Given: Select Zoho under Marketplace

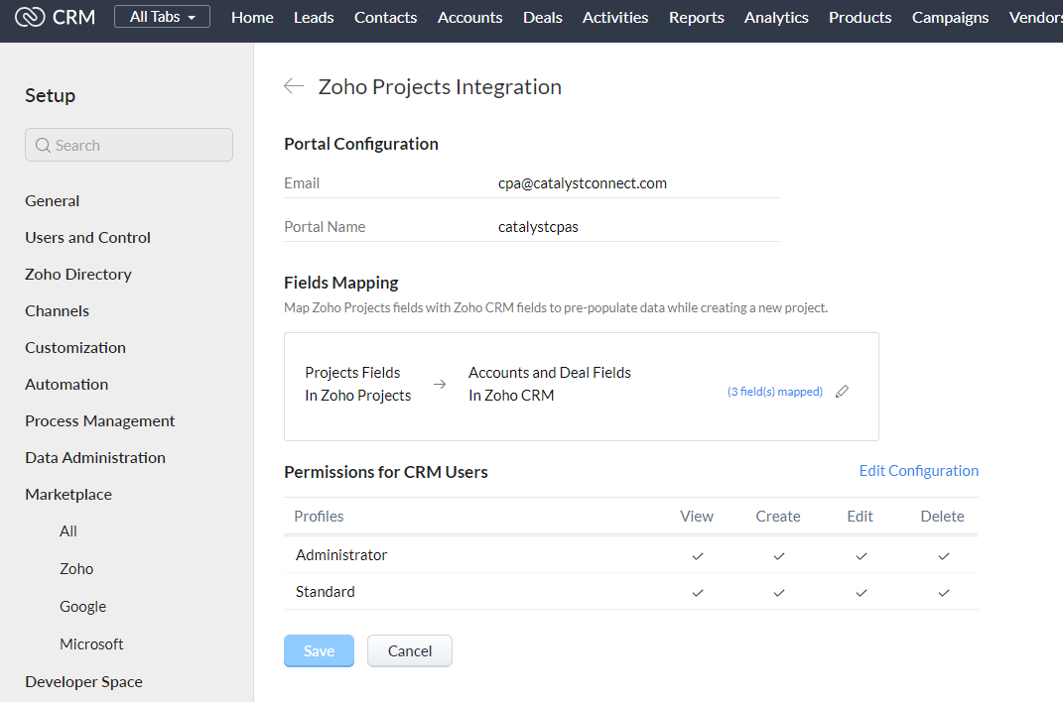Looking at the screenshot, I should pyautogui.click(x=76, y=569).
